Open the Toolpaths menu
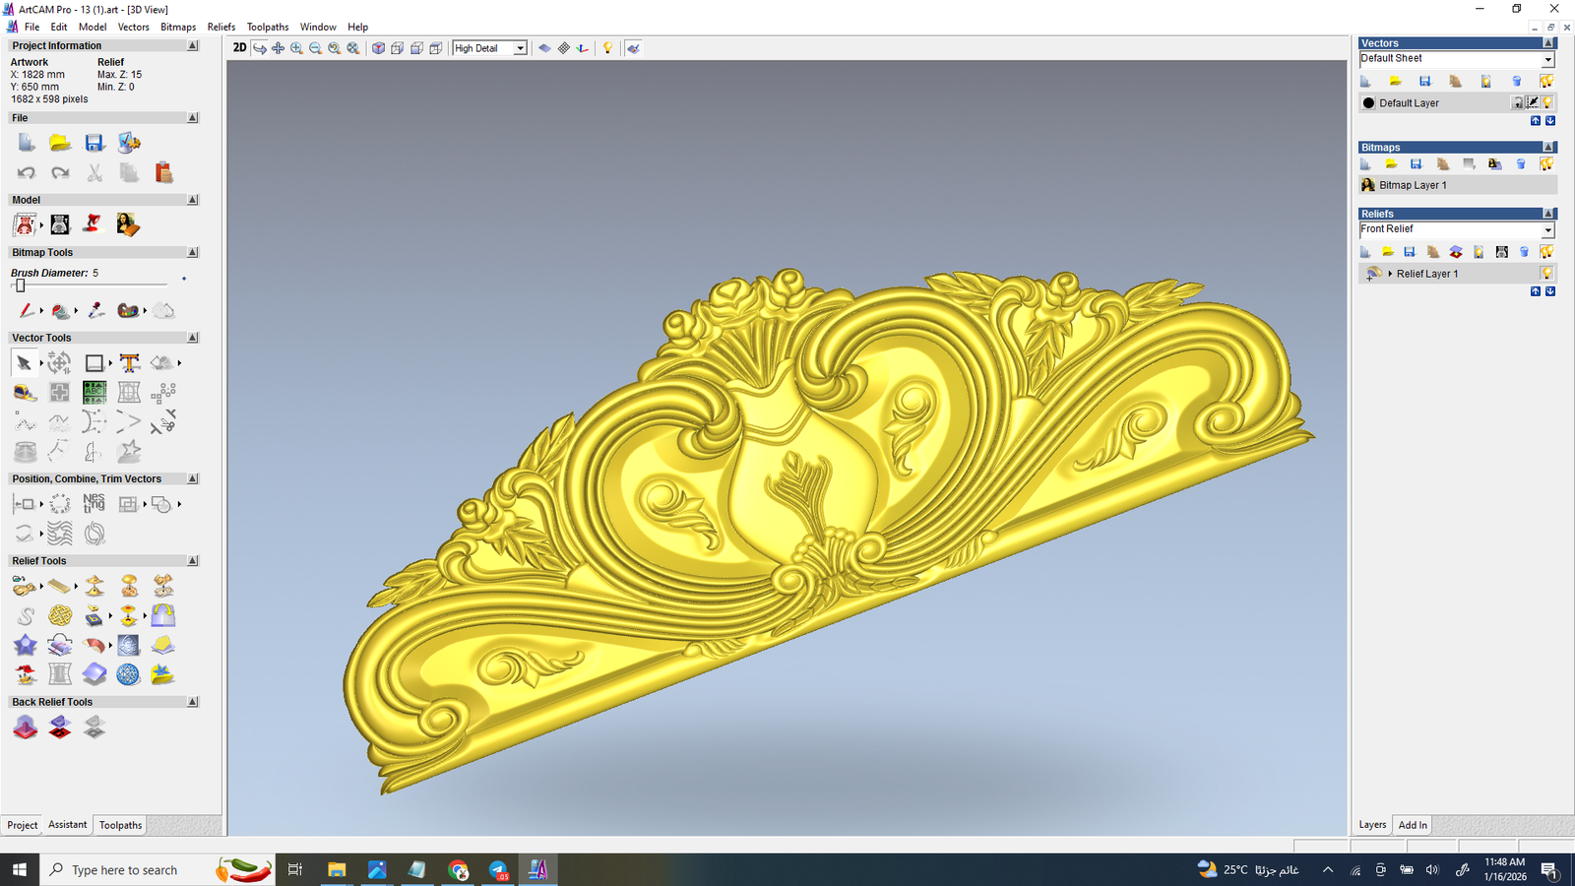 (267, 27)
